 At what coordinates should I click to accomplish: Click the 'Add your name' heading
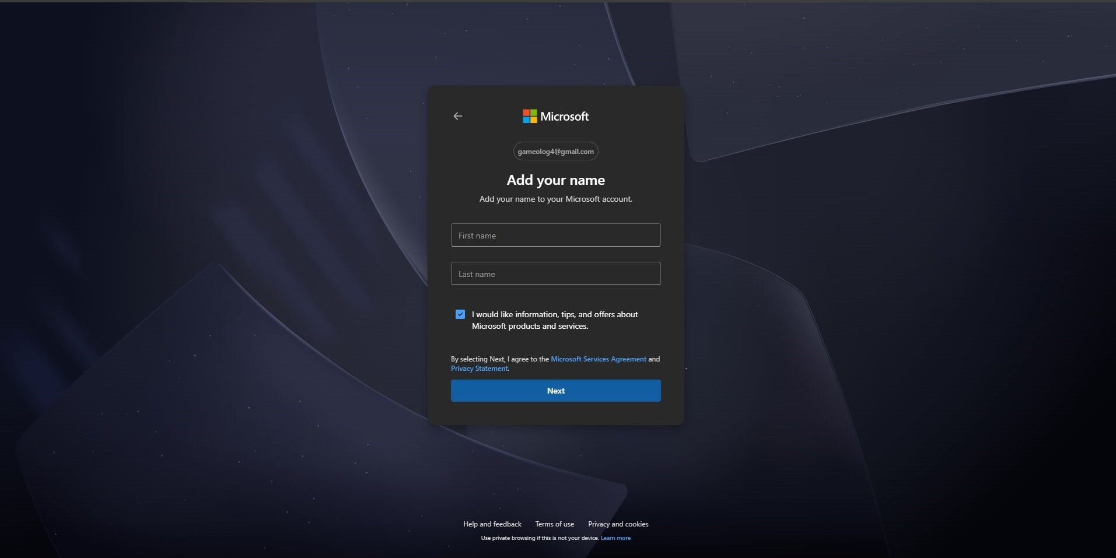pyautogui.click(x=555, y=180)
